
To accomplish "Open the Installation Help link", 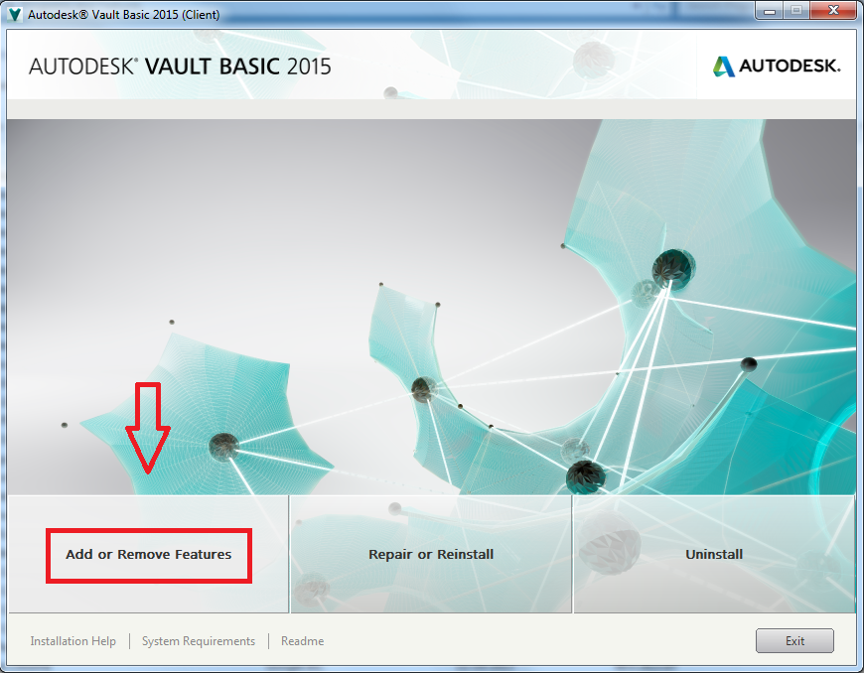I will coord(72,641).
